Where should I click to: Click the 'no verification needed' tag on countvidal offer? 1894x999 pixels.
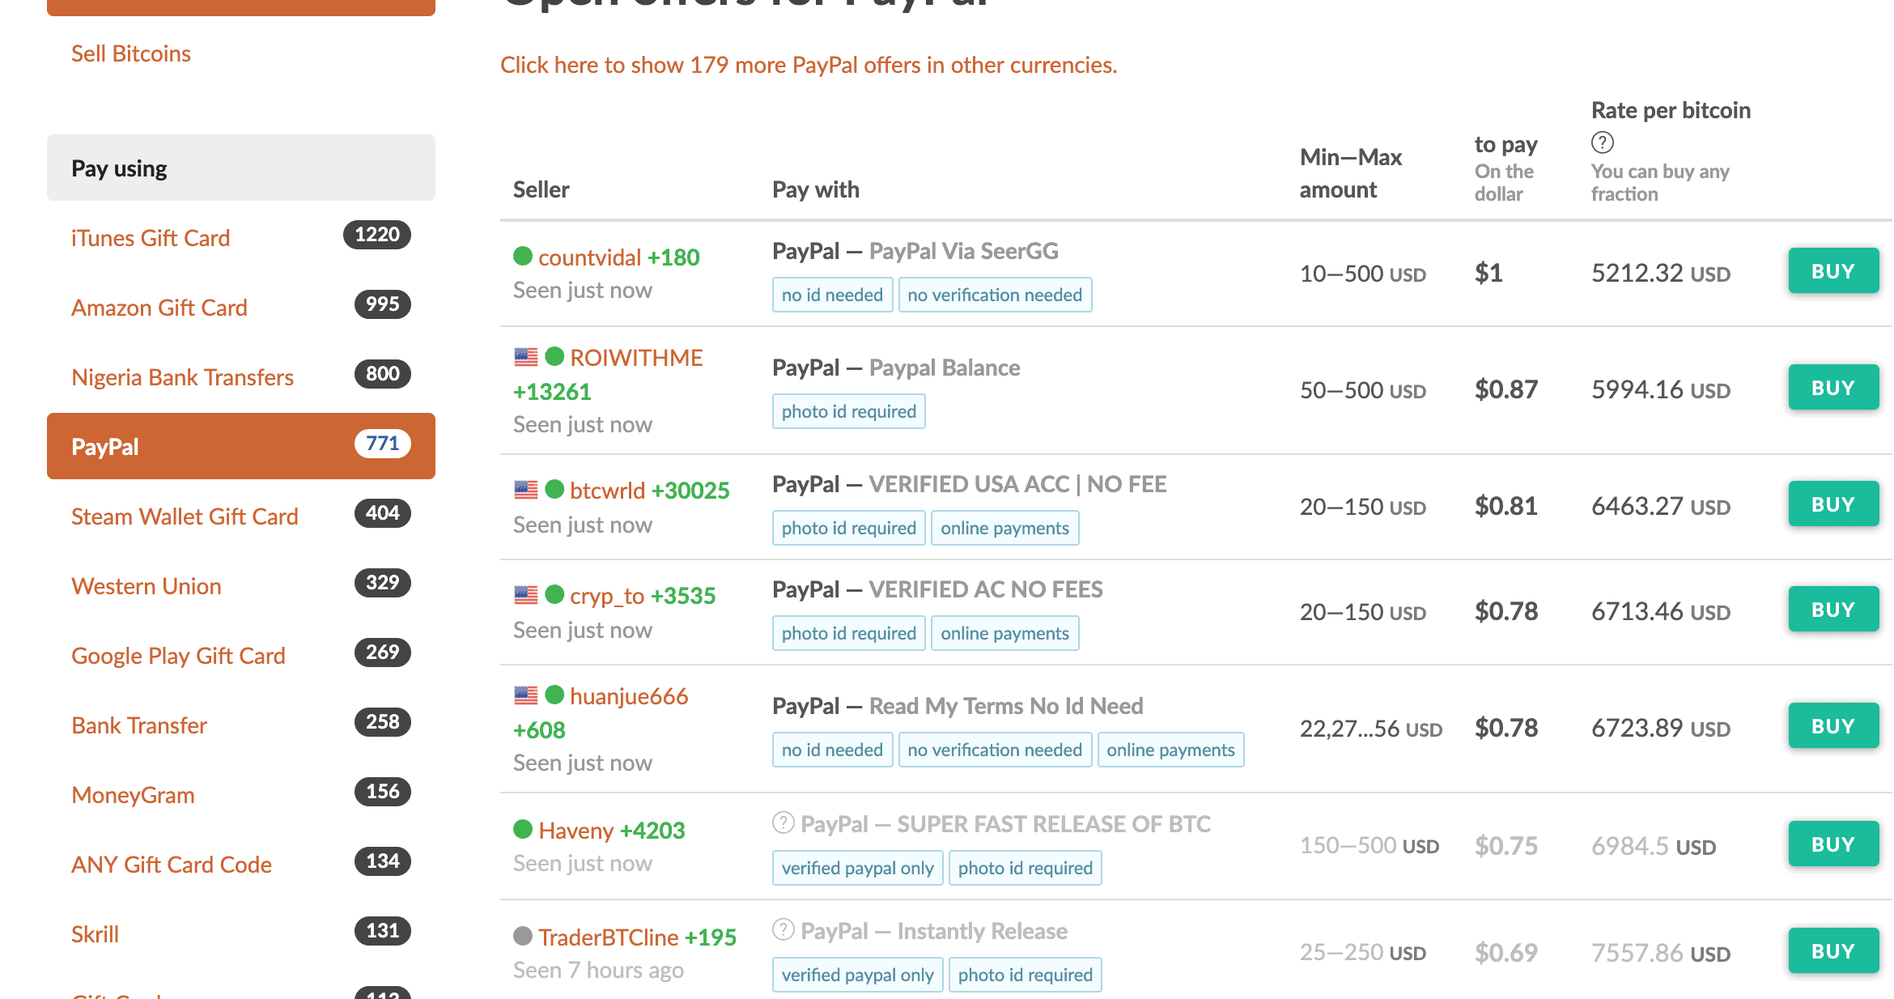pos(995,295)
